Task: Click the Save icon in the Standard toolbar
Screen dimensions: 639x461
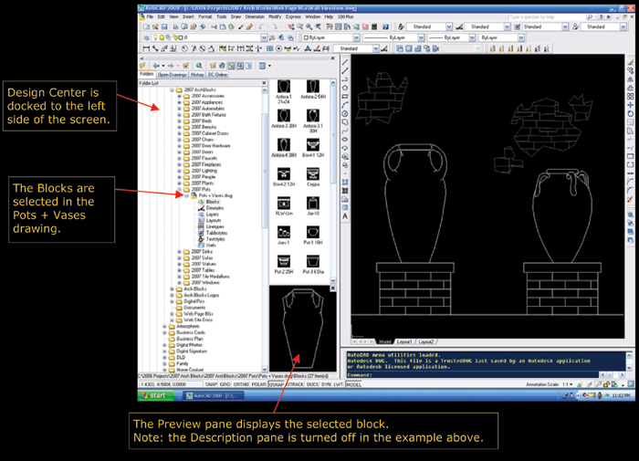Action: [164, 26]
